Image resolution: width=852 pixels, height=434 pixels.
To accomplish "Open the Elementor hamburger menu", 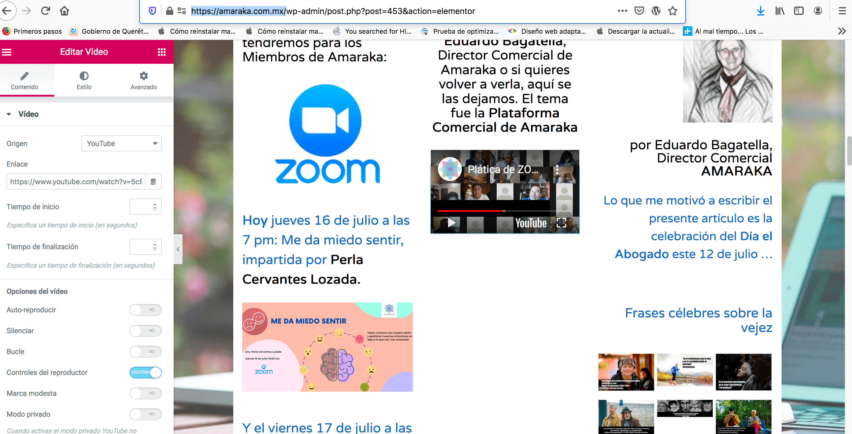I will [7, 52].
